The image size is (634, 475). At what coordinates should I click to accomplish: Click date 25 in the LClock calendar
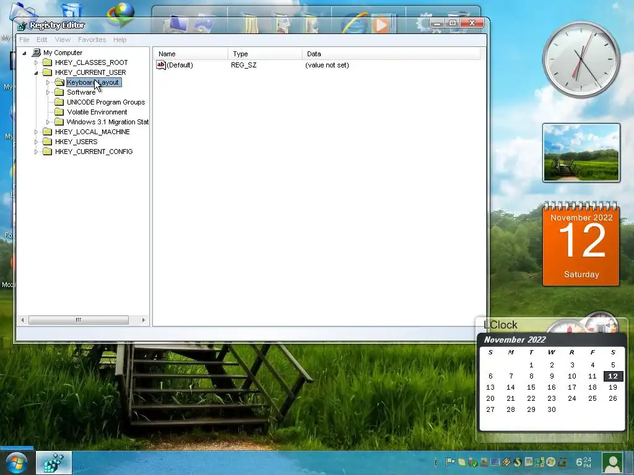click(593, 398)
